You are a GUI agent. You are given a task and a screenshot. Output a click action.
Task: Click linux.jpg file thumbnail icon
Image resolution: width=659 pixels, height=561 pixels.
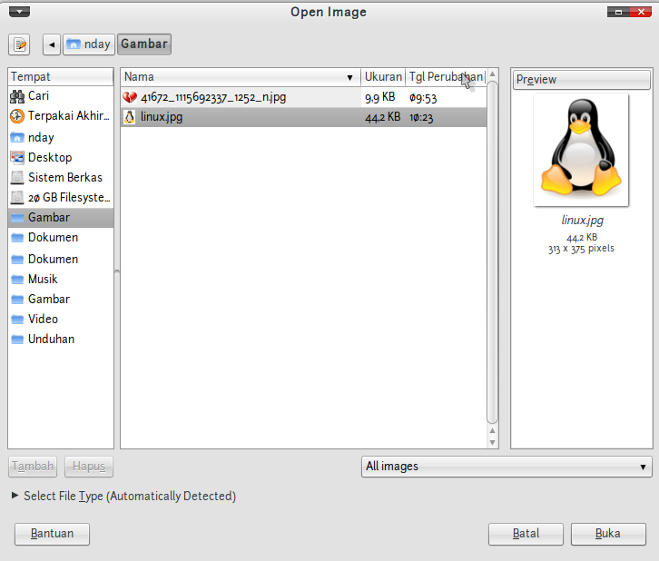129,117
